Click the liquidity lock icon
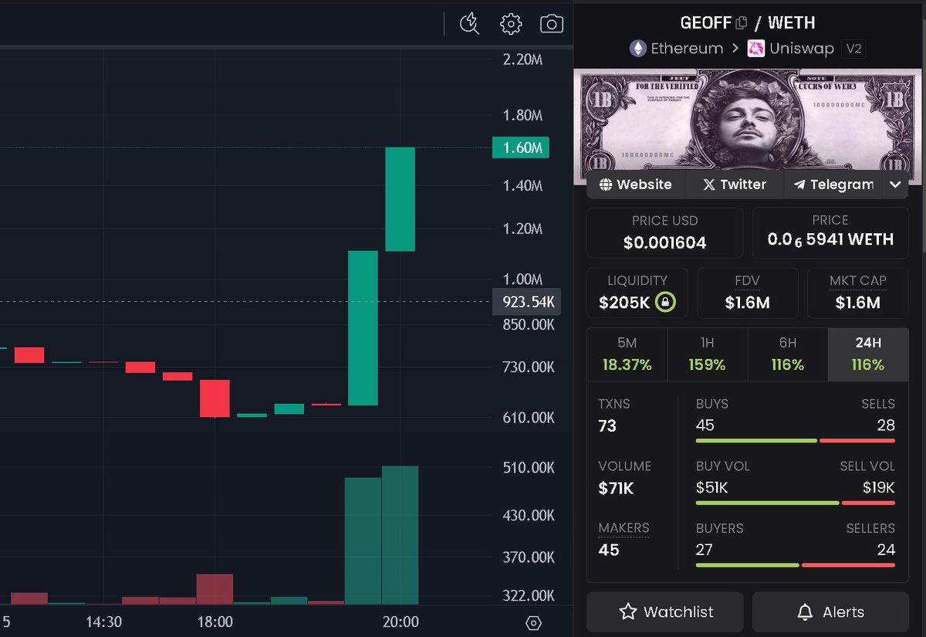 [665, 302]
